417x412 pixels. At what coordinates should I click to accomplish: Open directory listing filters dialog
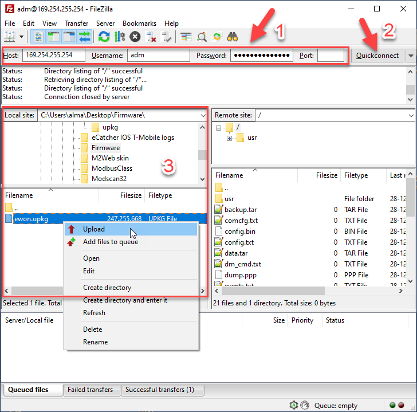(186, 37)
